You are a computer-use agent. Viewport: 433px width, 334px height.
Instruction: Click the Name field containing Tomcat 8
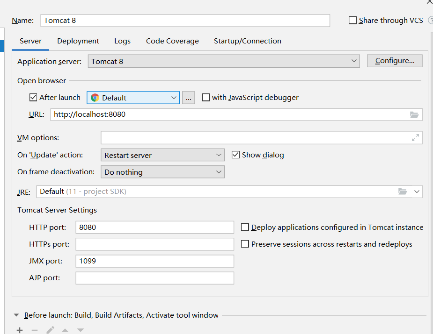coord(185,21)
